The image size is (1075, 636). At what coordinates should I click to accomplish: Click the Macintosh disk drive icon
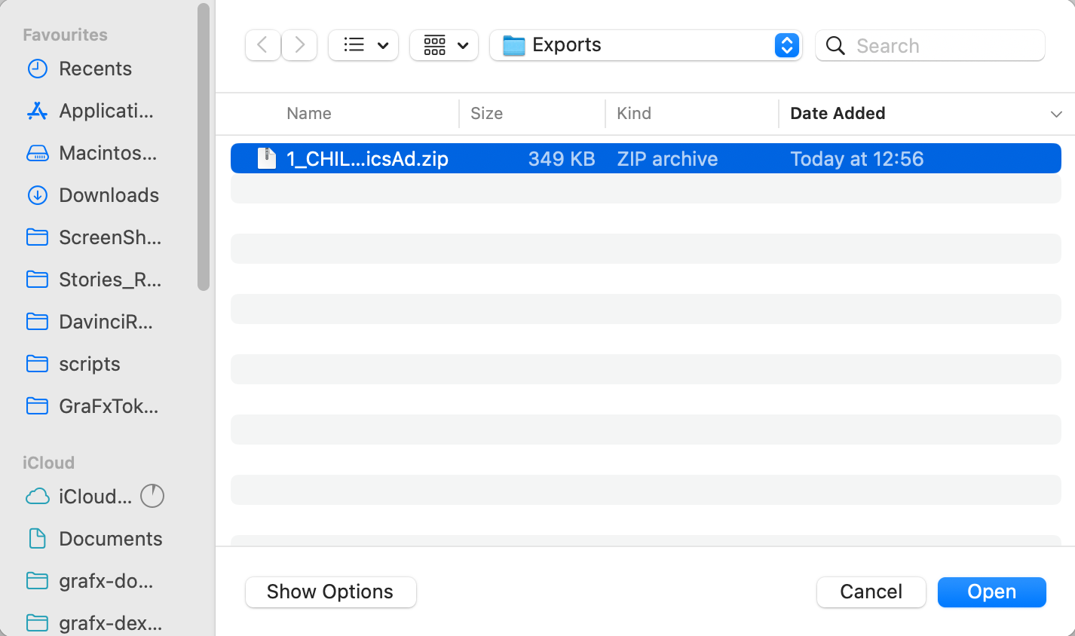coord(37,154)
